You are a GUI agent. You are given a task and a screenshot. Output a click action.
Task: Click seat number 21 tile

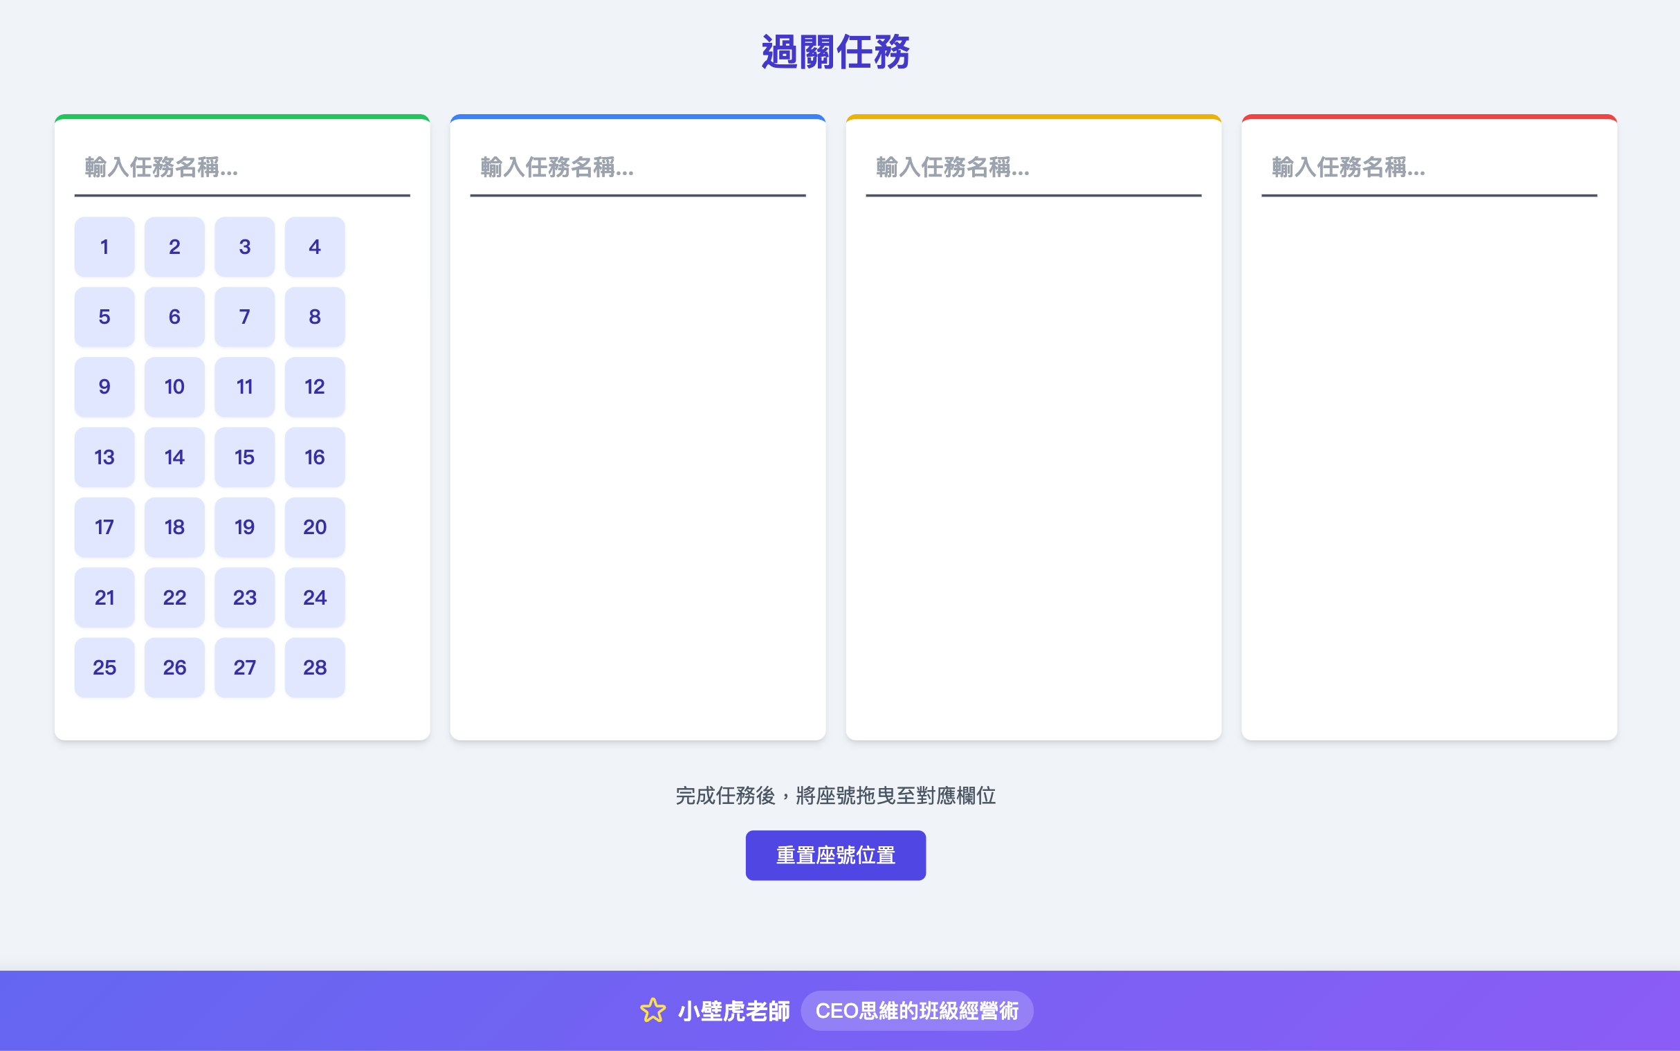104,597
